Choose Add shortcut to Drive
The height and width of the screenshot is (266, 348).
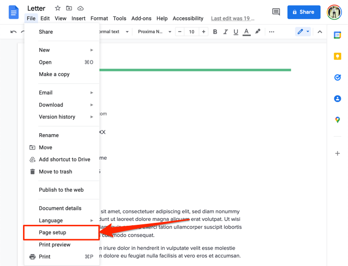pos(62,160)
